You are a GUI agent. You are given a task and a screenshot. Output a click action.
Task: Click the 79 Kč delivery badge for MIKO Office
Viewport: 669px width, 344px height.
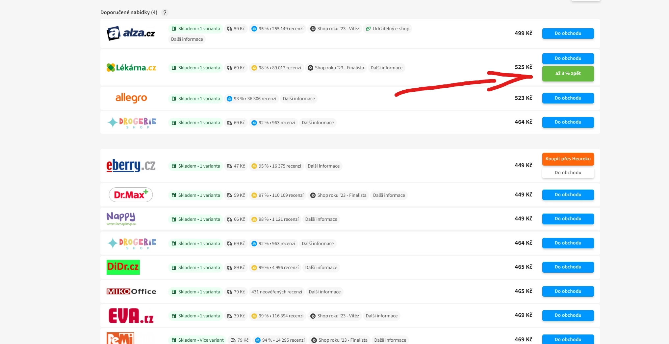236,292
